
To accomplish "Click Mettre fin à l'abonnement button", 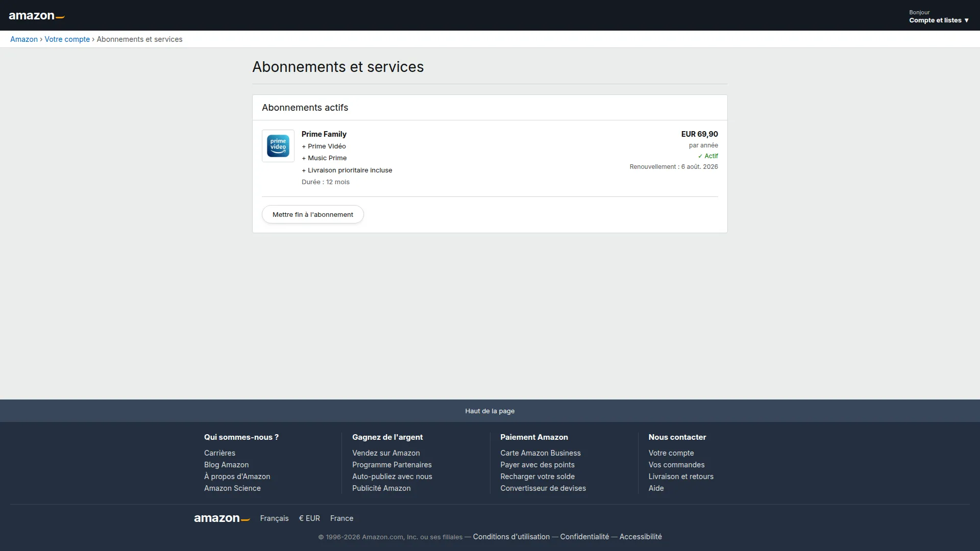I will (313, 214).
